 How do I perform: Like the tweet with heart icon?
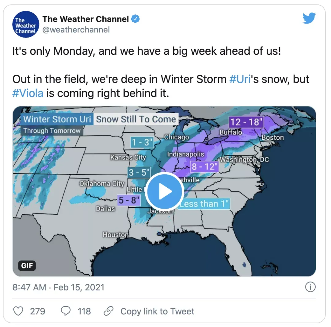coord(18,311)
